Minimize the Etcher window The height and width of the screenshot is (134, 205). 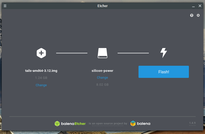(193, 6)
